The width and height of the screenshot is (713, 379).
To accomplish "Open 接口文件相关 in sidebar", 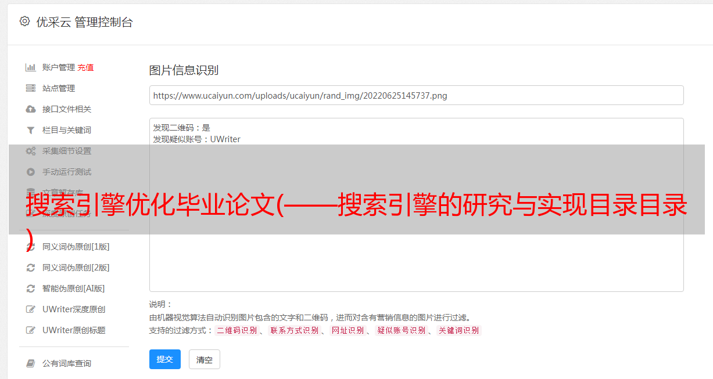I will [67, 109].
